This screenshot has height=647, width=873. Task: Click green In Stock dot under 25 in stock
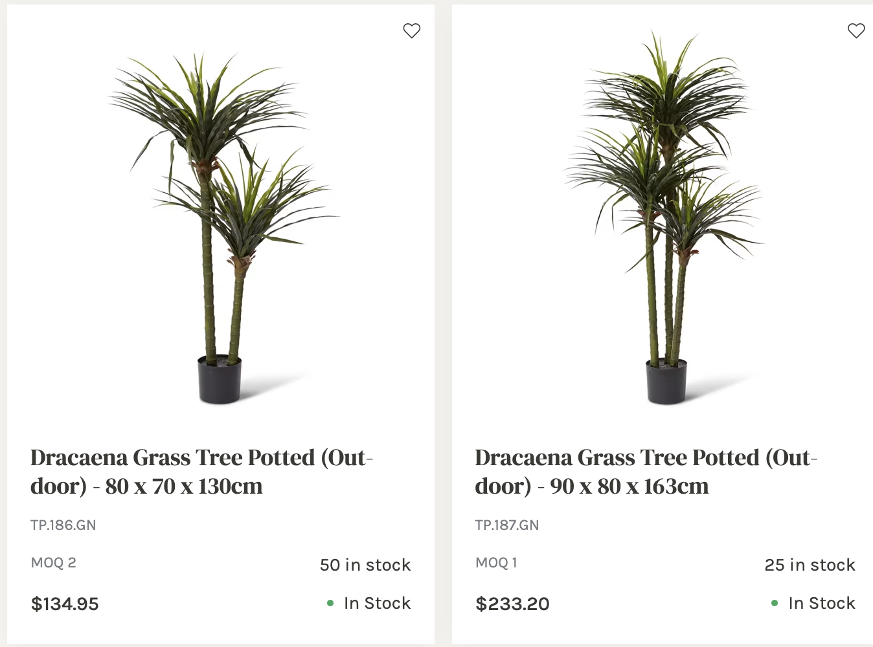775,604
